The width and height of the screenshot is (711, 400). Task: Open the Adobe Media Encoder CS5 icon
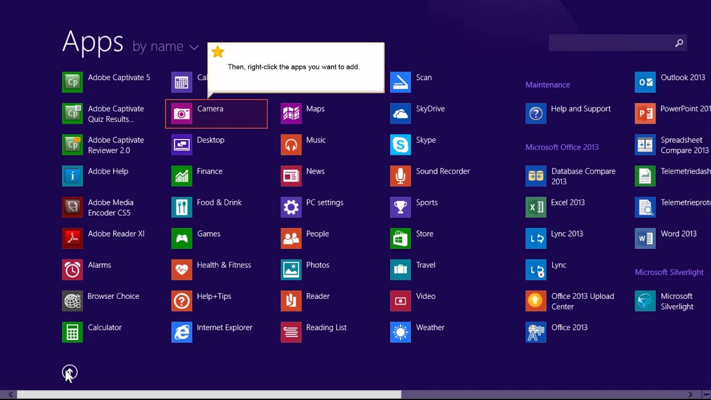[72, 207]
